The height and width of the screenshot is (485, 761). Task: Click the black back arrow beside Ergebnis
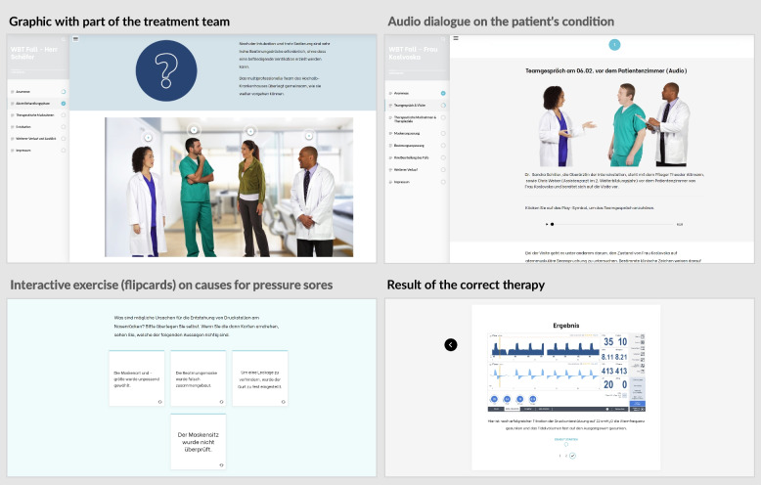pos(451,344)
